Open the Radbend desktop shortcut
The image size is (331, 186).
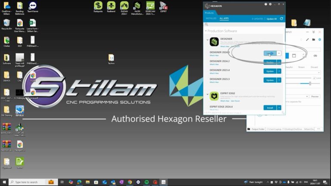click(x=111, y=6)
